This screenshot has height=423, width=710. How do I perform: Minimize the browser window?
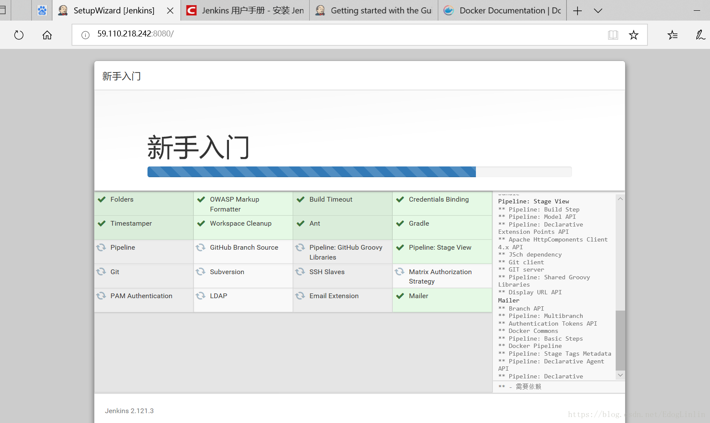click(697, 11)
